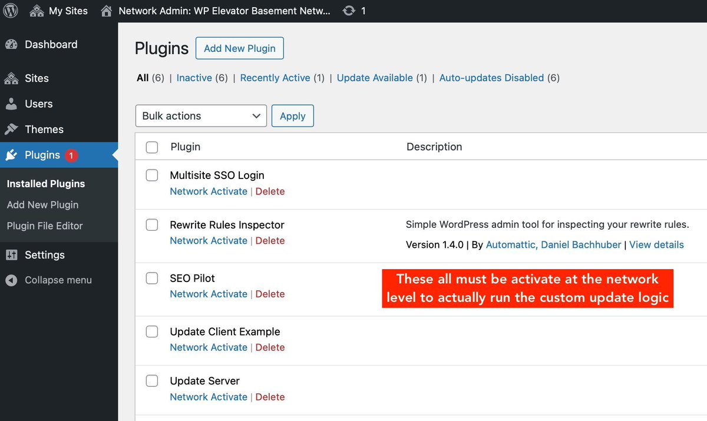Click the Collapse menu arrow icon
This screenshot has width=707, height=421.
click(x=11, y=280)
